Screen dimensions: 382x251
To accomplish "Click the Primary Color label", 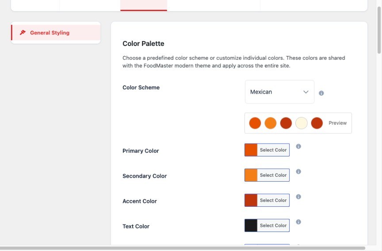I will coord(141,151).
